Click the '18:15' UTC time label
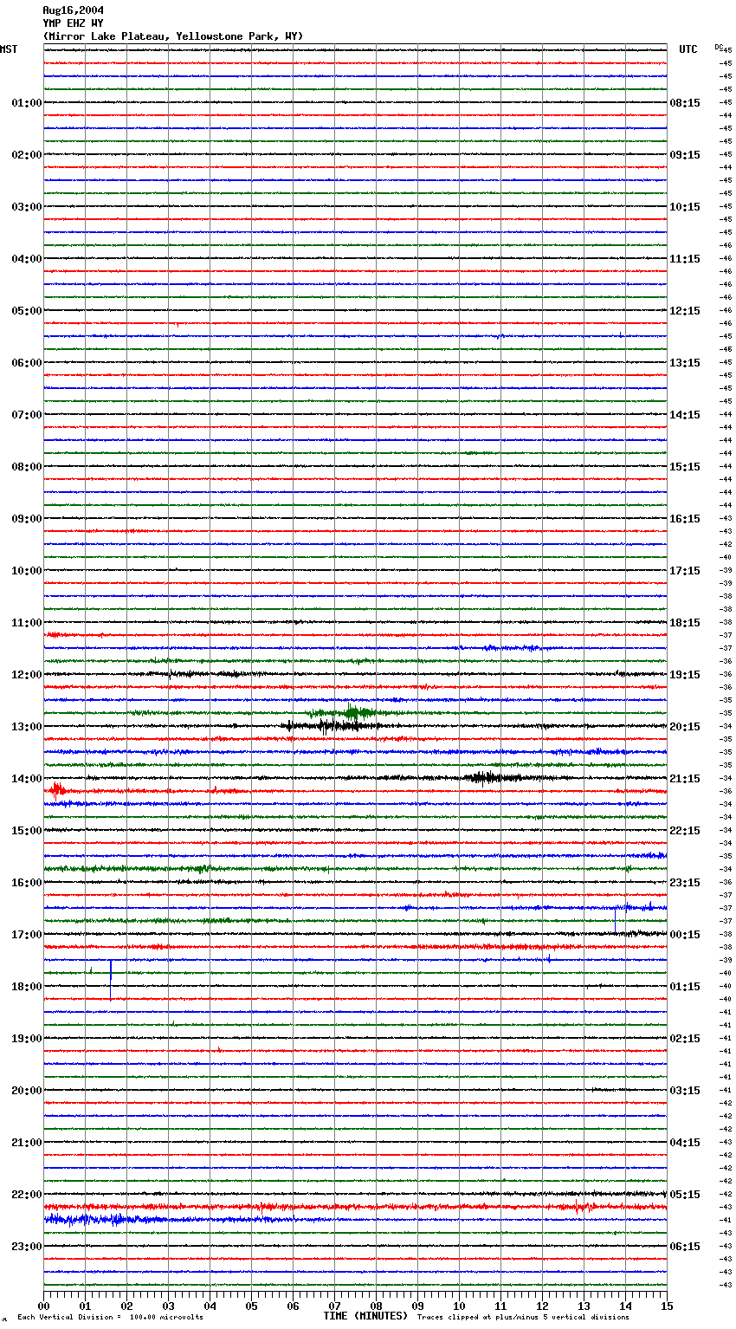736x1329 pixels. click(x=685, y=623)
